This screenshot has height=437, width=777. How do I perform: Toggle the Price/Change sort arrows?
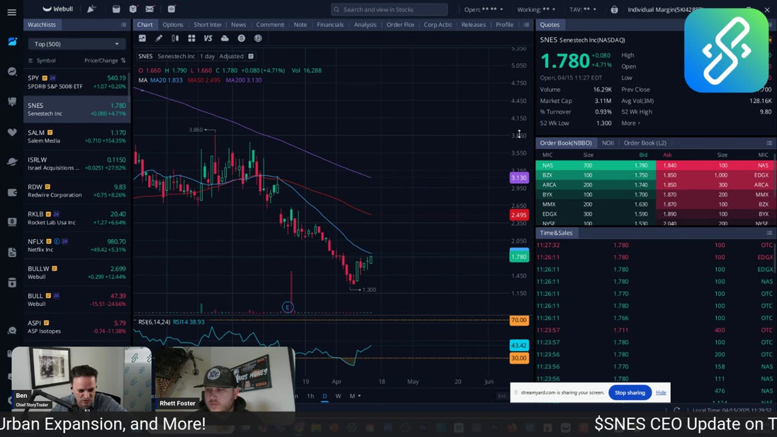[123, 60]
